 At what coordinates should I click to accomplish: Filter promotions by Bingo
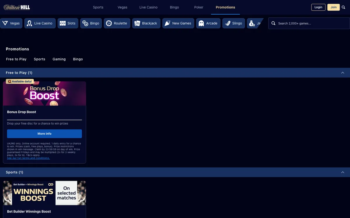point(78,59)
